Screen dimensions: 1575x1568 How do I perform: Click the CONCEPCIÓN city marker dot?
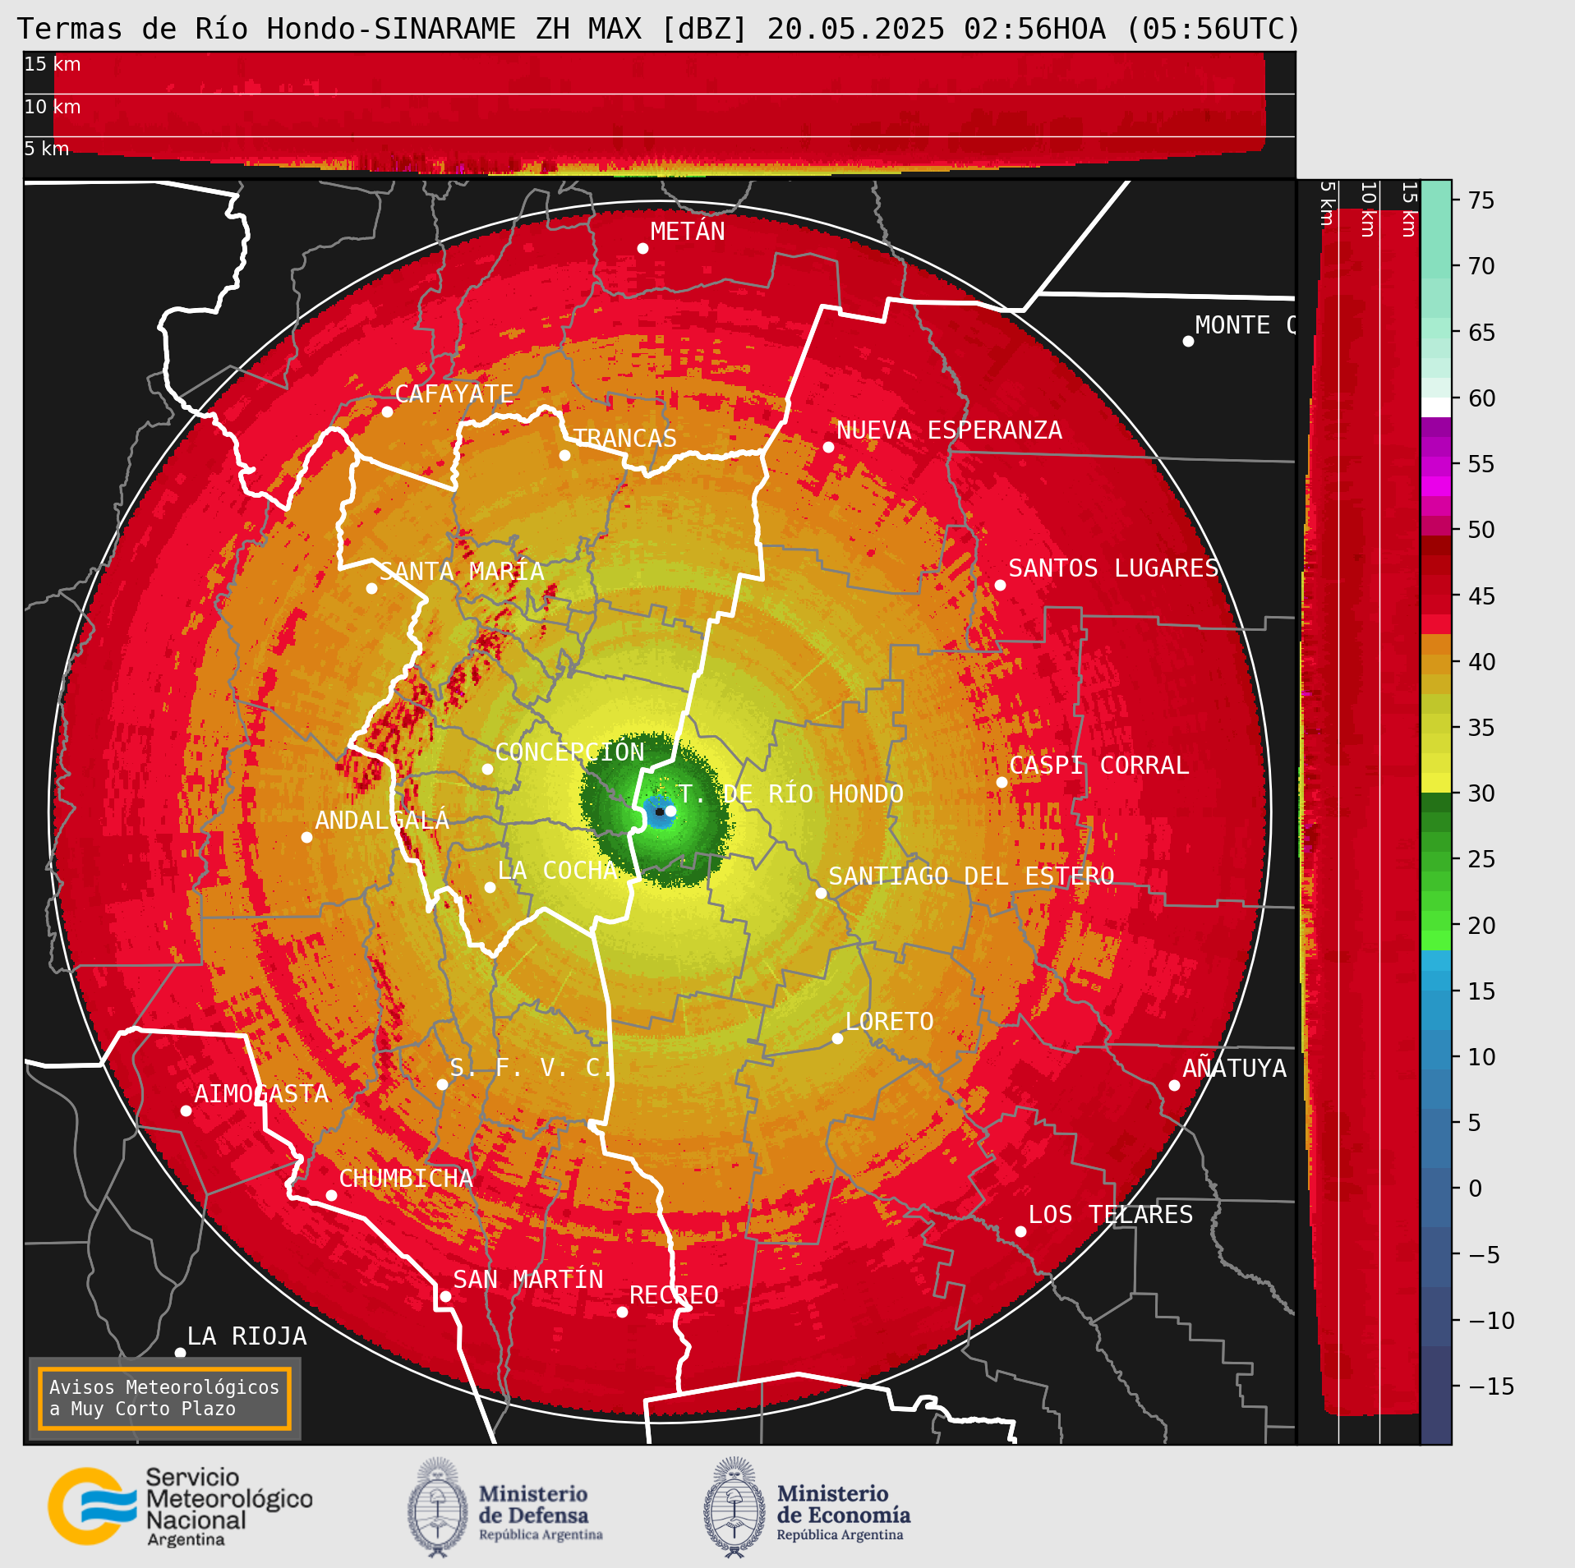[487, 769]
